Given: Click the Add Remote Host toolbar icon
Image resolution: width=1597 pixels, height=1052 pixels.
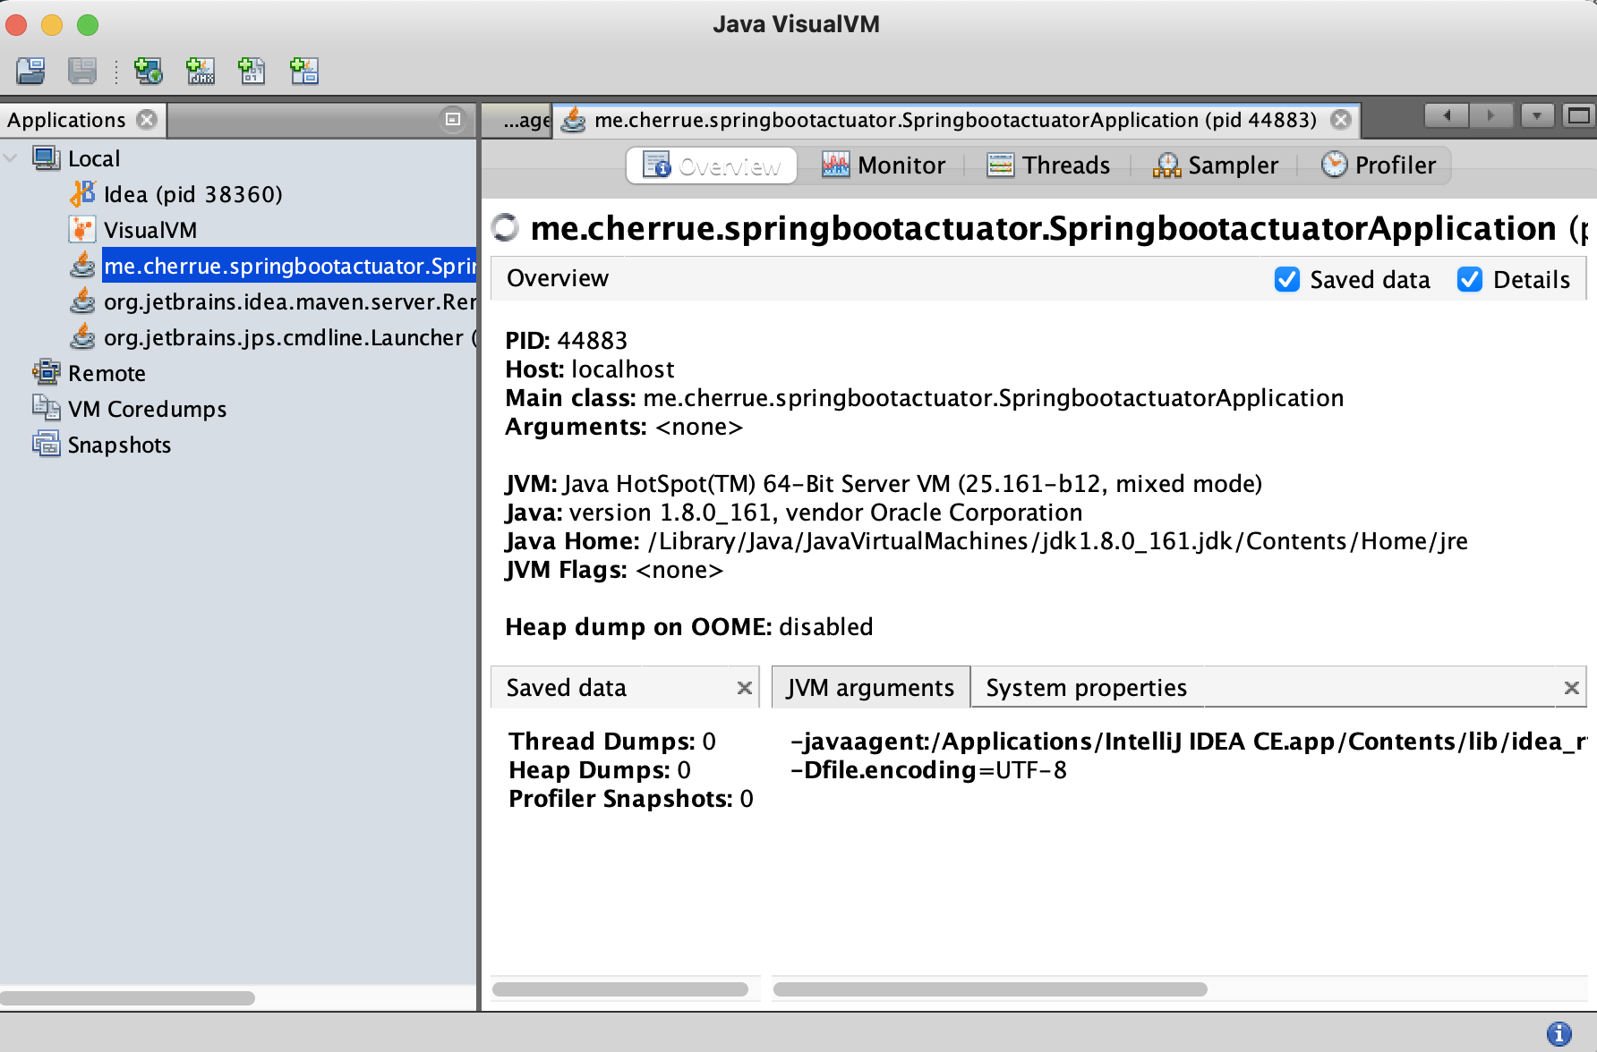Looking at the screenshot, I should point(148,71).
